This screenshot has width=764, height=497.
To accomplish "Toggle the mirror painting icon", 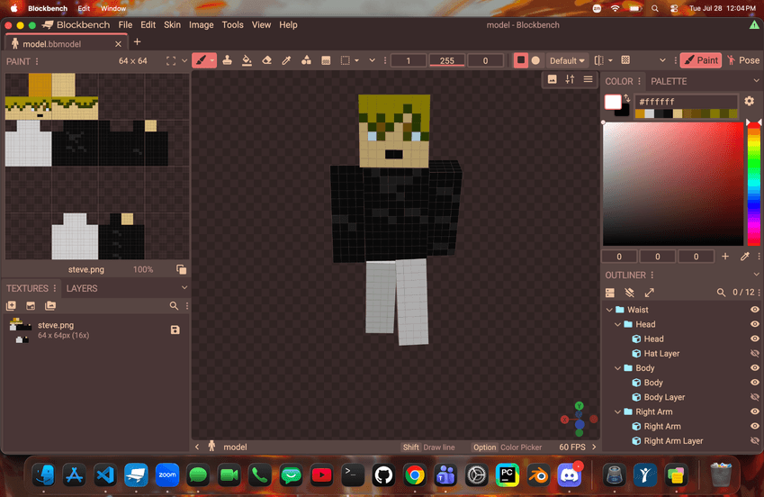I will (x=599, y=60).
